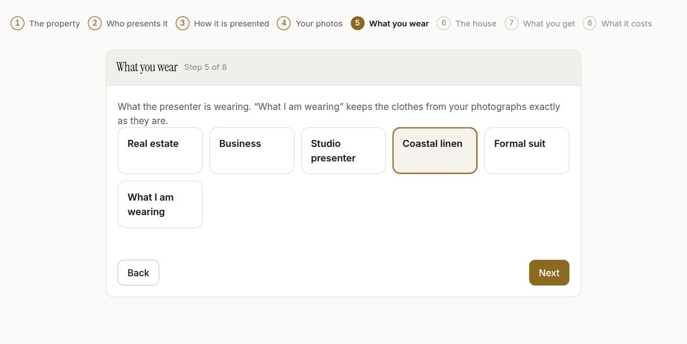
Task: Choose the Formal suit option
Action: tap(527, 151)
